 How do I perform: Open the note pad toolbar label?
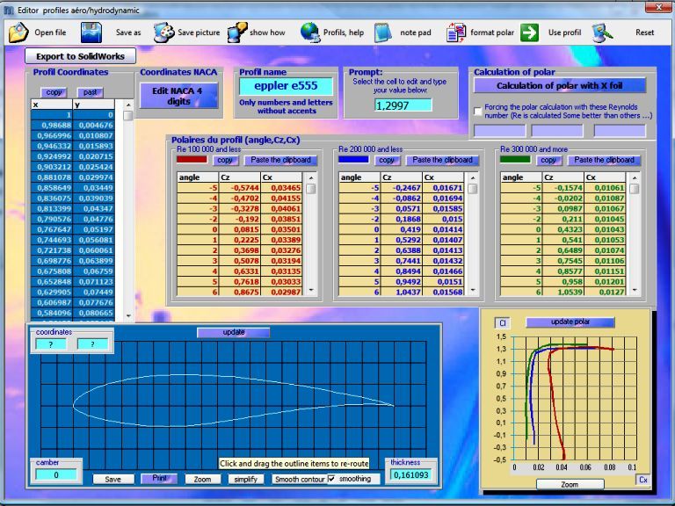pos(416,33)
